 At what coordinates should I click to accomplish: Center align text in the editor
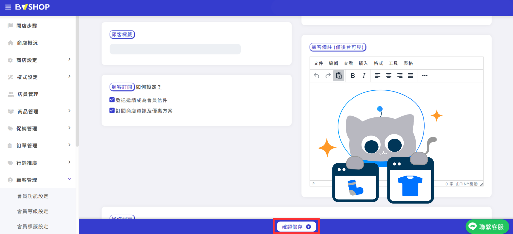(x=389, y=76)
